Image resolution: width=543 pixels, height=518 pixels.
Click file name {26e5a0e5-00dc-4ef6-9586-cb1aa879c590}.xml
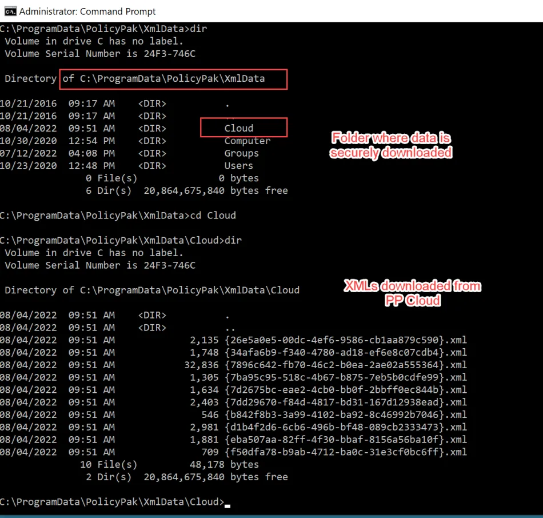coord(346,340)
